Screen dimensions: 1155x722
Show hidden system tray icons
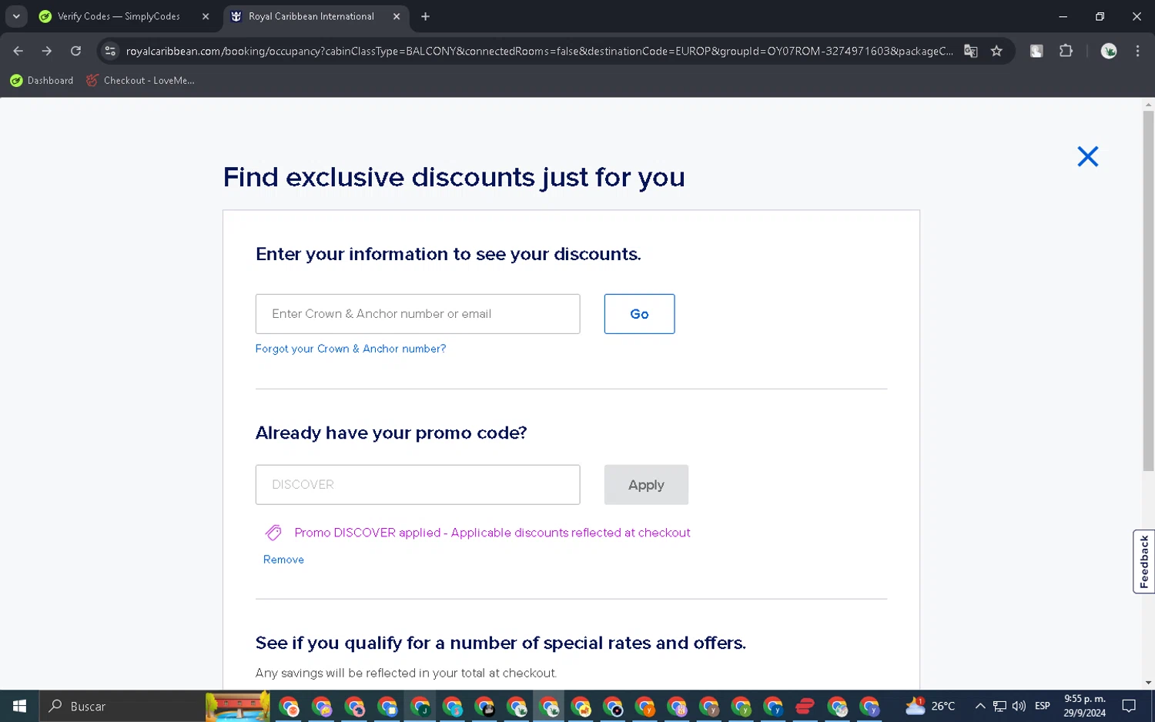click(979, 706)
